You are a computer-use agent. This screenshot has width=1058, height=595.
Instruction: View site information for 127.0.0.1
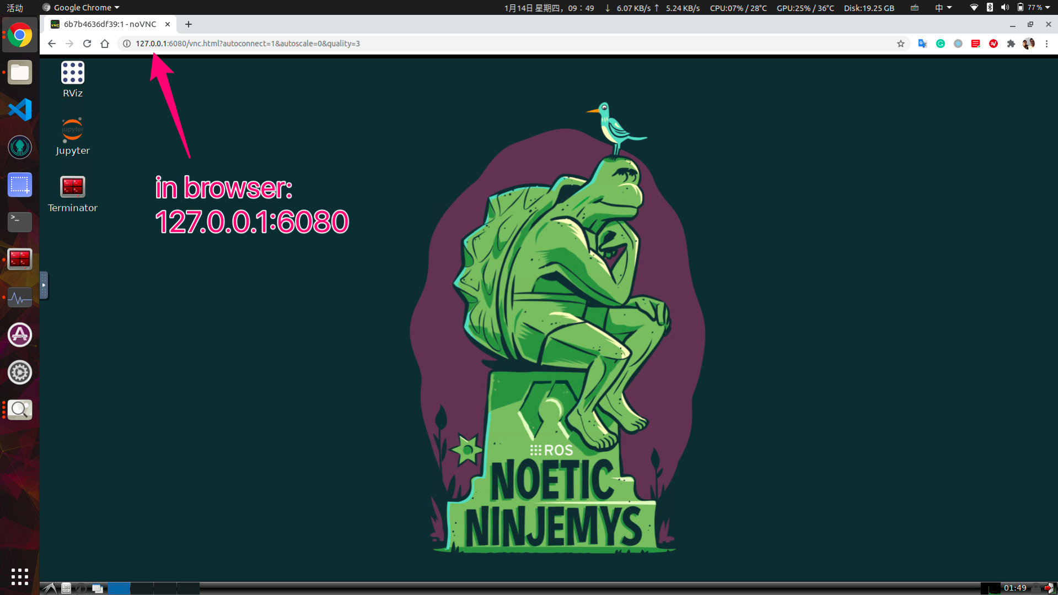(127, 44)
